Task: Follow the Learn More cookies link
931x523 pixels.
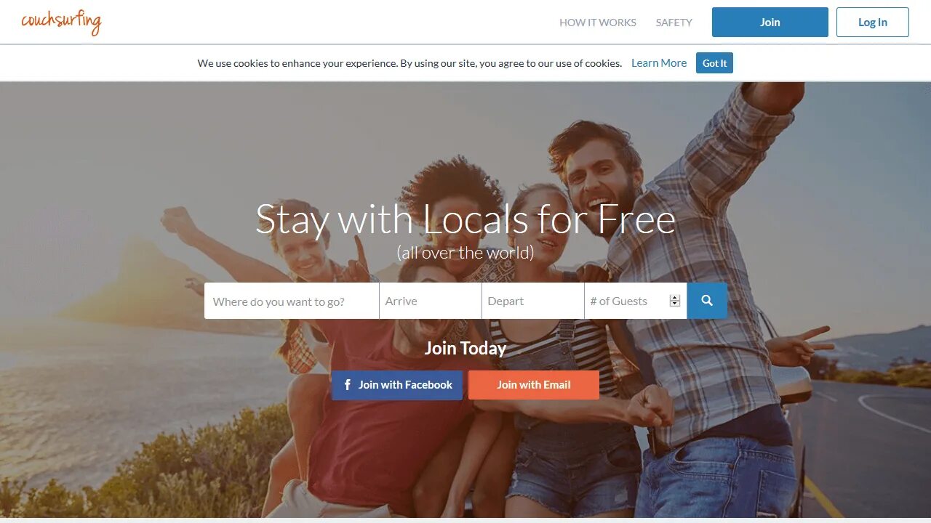Action: point(659,63)
